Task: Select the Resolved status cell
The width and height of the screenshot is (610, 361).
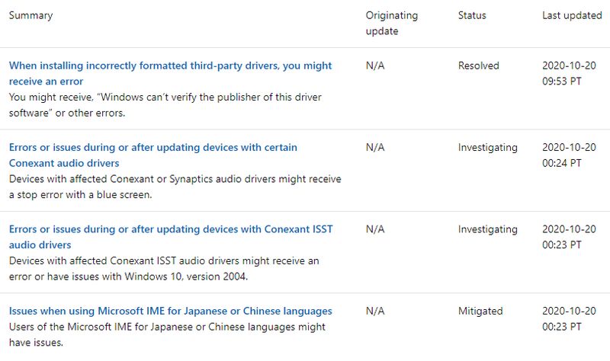Action: coord(479,65)
